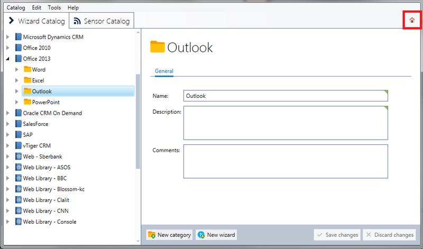The width and height of the screenshot is (423, 249).
Task: Expand the Office 2010 node
Action: coord(8,48)
